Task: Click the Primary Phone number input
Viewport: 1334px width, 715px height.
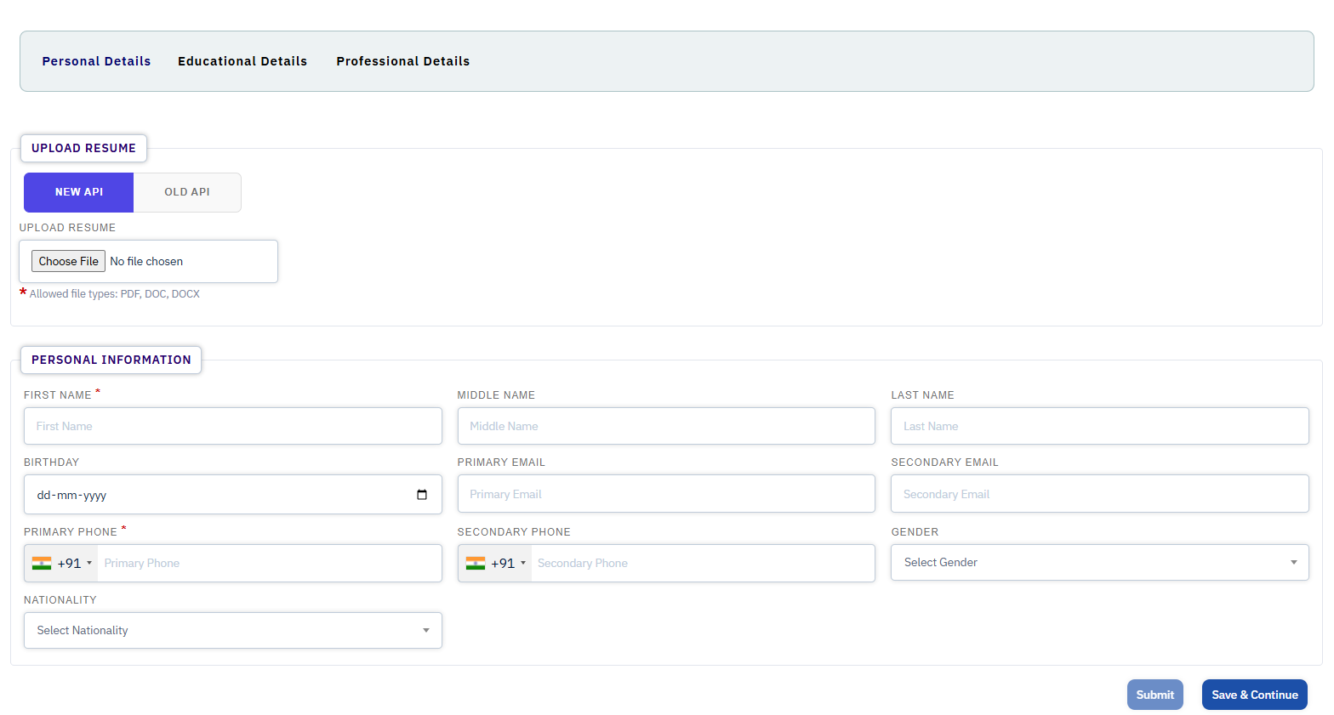Action: tap(270, 563)
